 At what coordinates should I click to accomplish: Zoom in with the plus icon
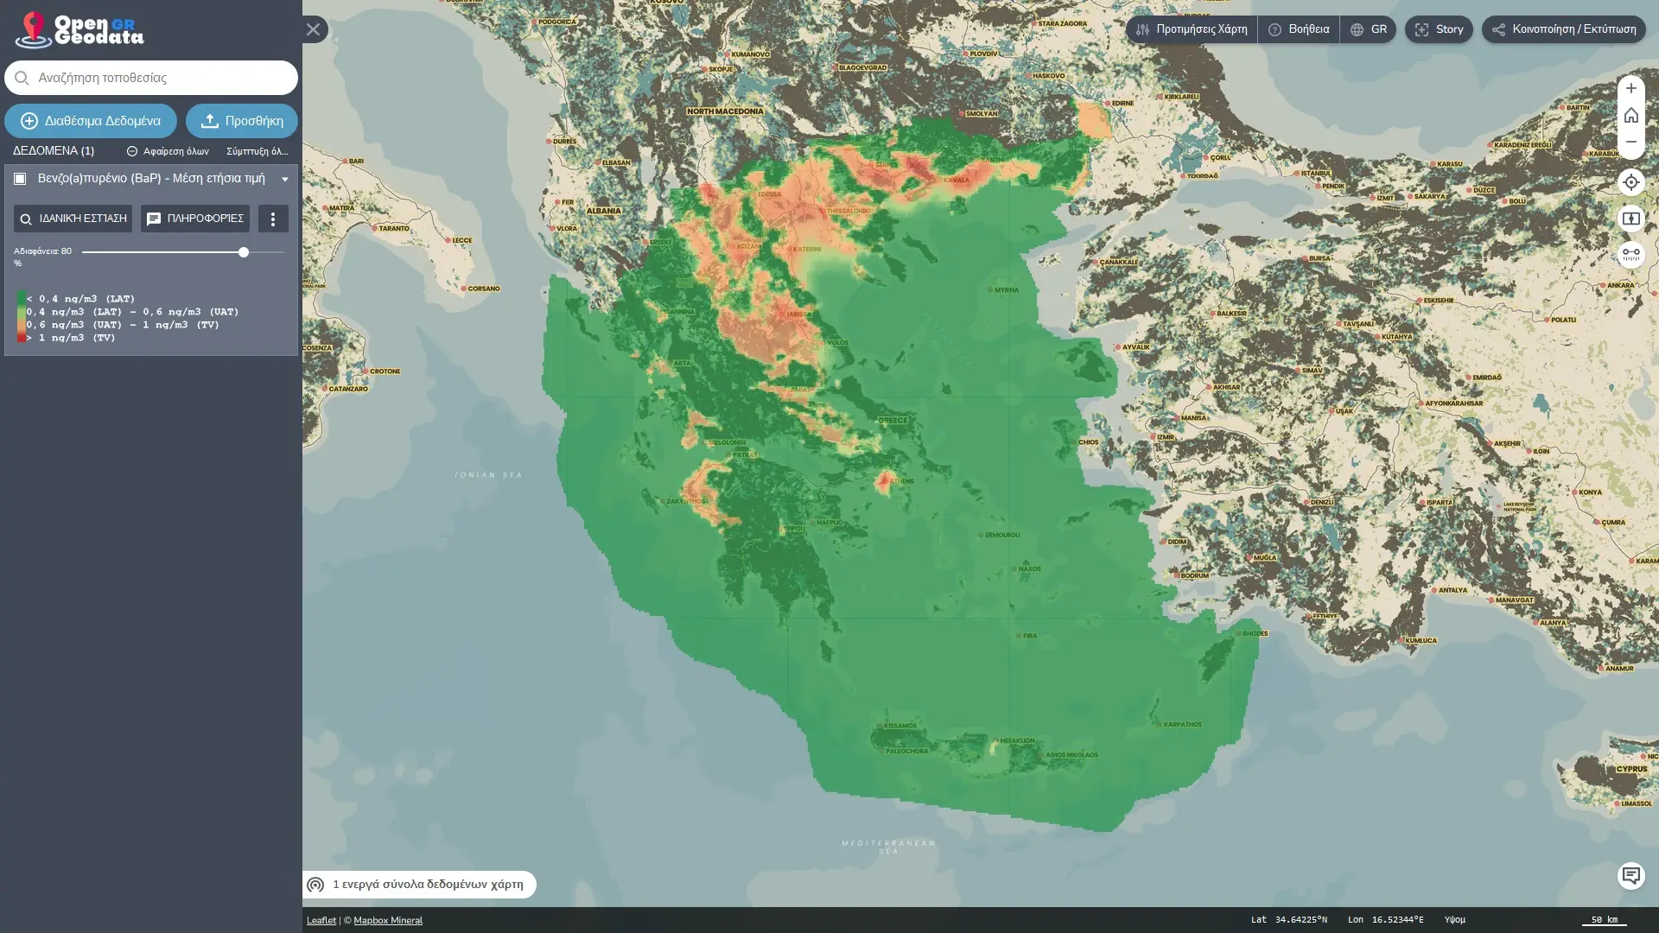pos(1631,88)
